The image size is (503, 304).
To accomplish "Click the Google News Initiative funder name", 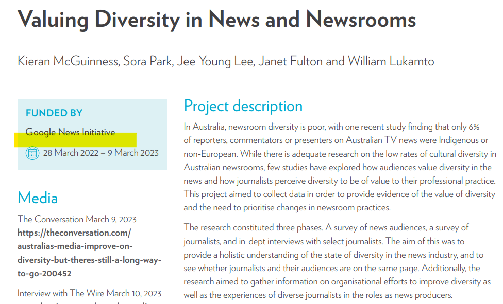I will [70, 132].
